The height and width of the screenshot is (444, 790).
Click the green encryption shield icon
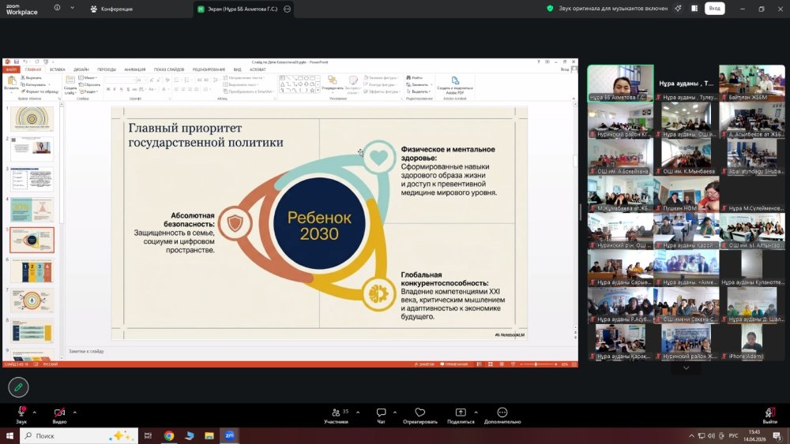click(550, 9)
